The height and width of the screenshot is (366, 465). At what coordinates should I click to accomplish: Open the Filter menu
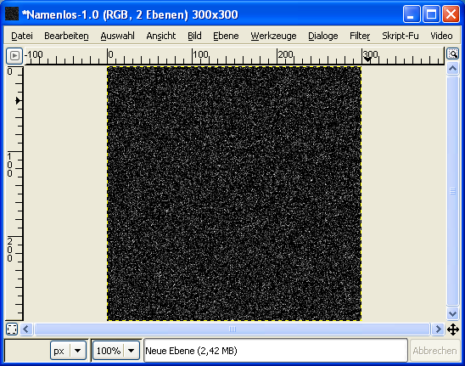pyautogui.click(x=360, y=36)
